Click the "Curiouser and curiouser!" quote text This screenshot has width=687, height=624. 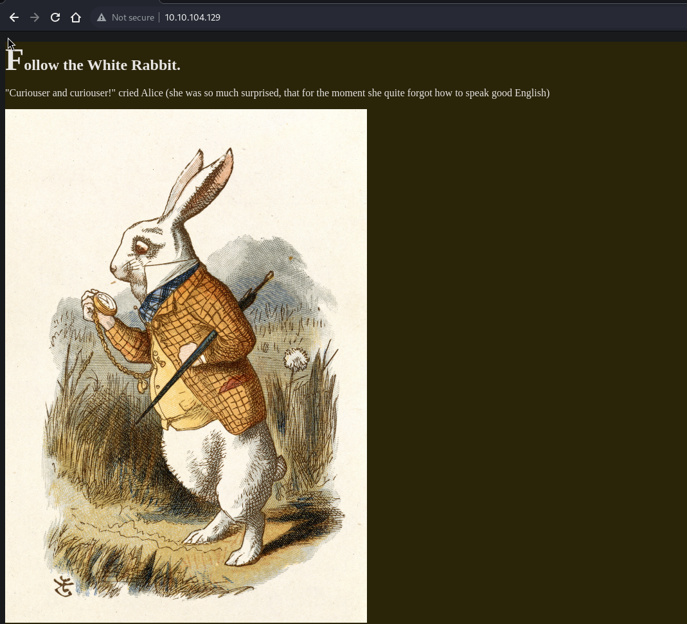278,93
